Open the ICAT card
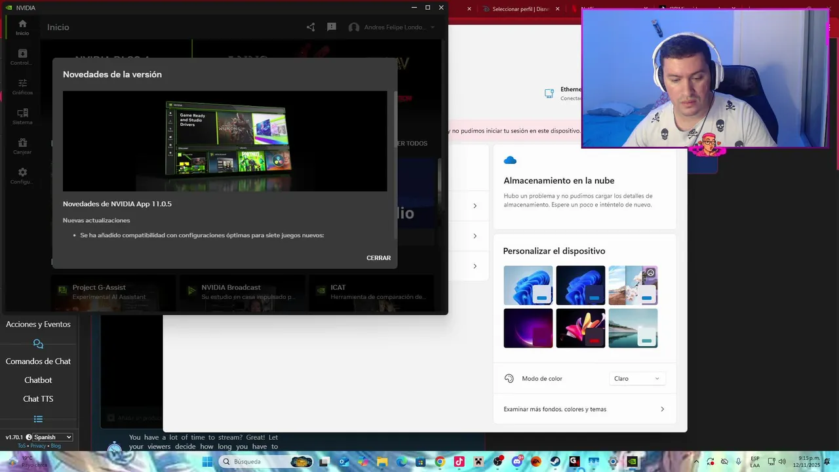The height and width of the screenshot is (472, 839). [x=372, y=292]
